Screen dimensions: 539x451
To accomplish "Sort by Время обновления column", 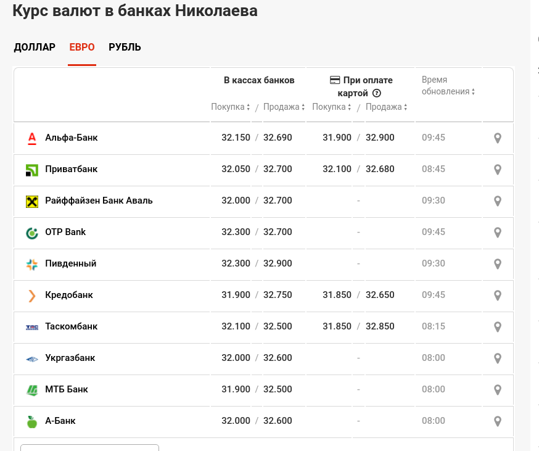I will [448, 86].
